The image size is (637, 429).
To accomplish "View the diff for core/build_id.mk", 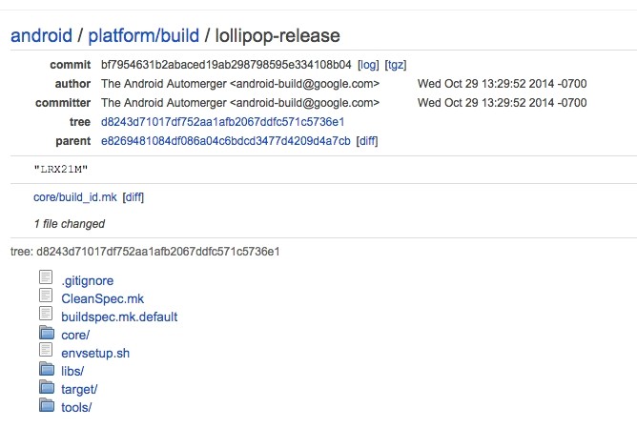I will click(x=134, y=197).
